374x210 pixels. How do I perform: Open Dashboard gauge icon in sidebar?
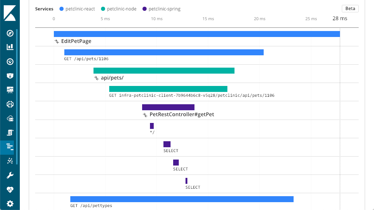[x=10, y=62]
